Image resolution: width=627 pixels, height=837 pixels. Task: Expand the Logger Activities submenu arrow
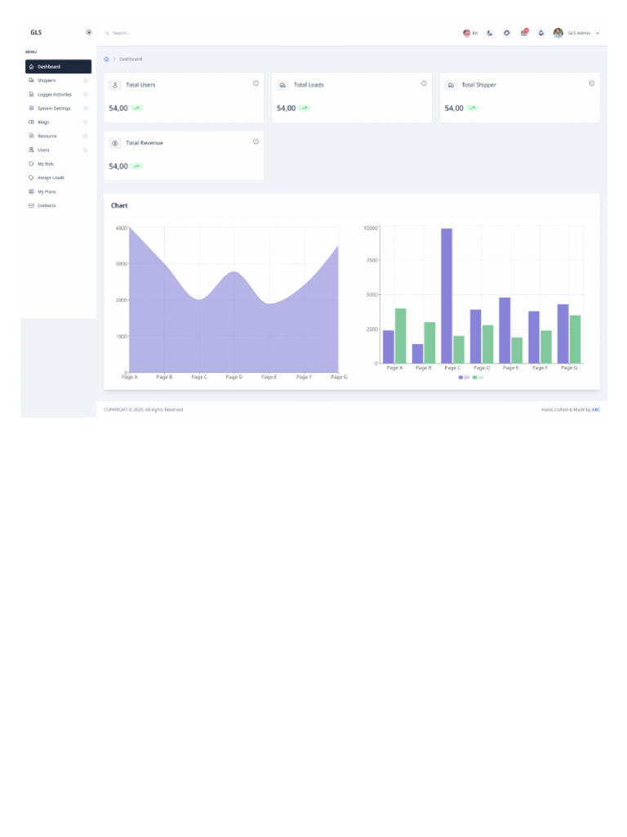[85, 95]
